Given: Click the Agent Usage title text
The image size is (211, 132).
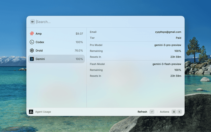Looking at the screenshot, I should click(x=43, y=112).
